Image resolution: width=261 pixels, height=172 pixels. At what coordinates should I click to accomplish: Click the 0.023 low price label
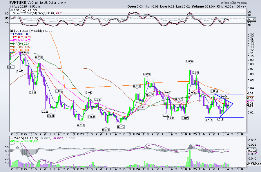coord(45,112)
